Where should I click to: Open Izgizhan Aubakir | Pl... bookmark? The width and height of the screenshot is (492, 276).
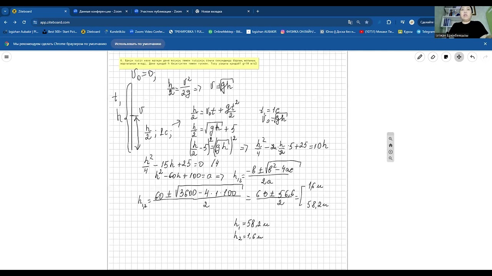(x=21, y=32)
